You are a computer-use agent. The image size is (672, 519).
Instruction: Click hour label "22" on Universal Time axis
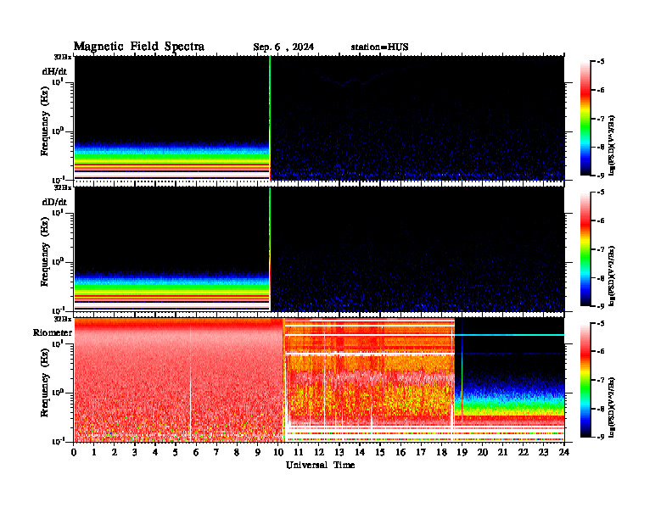point(523,453)
